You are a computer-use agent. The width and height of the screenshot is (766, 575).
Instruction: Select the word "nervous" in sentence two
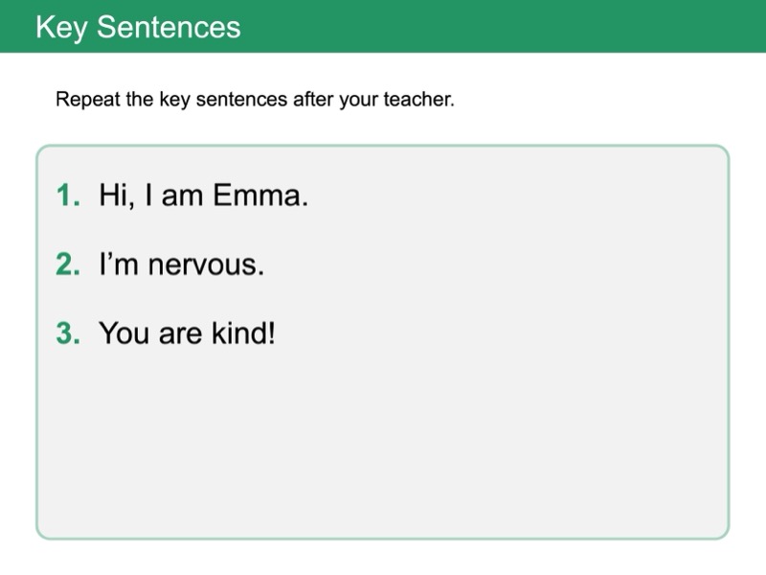click(201, 265)
